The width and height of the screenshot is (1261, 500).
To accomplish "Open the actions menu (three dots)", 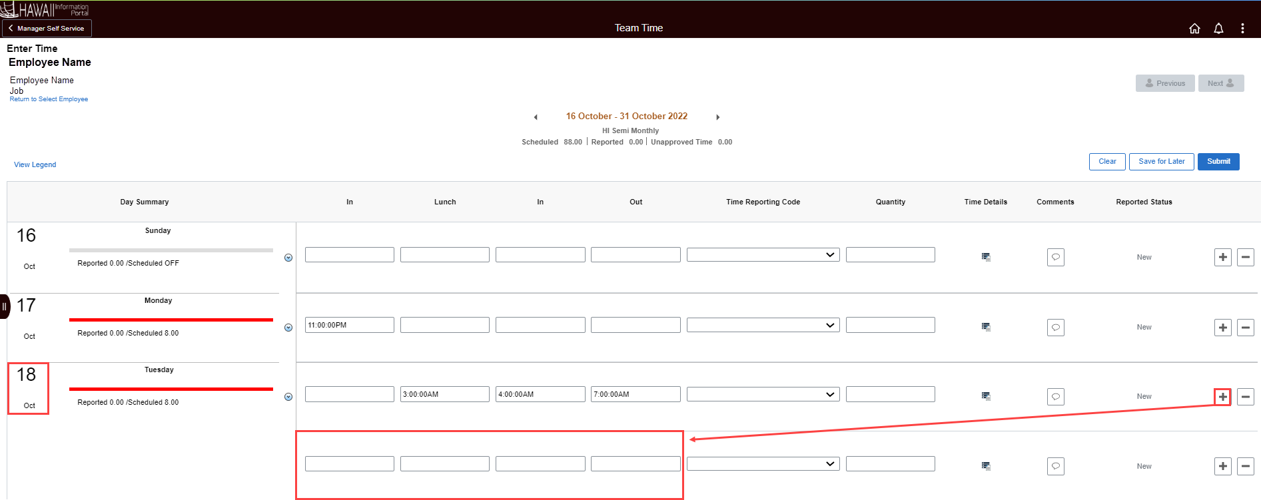I will 1242,28.
